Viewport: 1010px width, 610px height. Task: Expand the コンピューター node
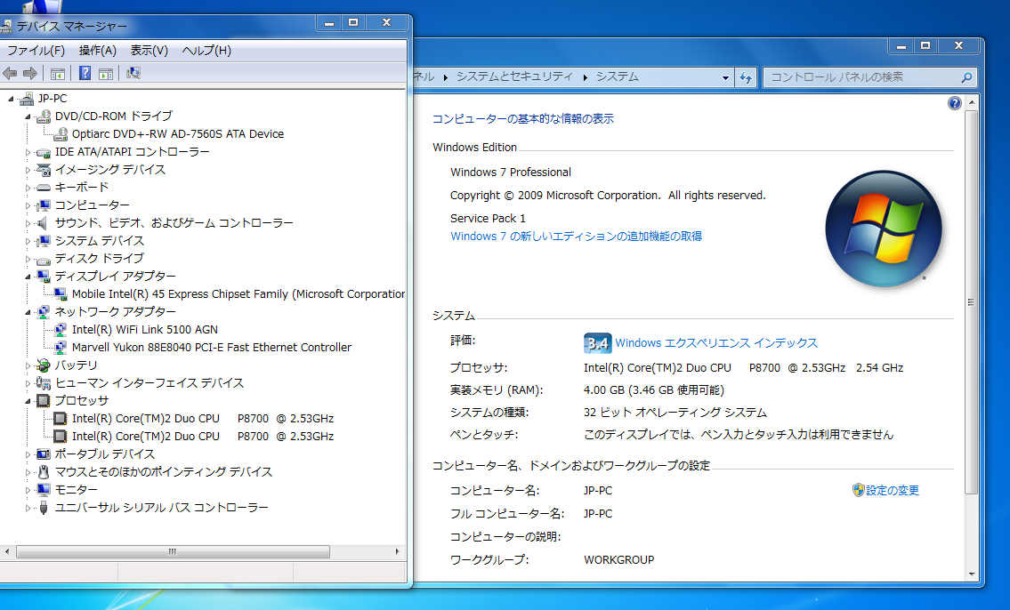coord(28,206)
